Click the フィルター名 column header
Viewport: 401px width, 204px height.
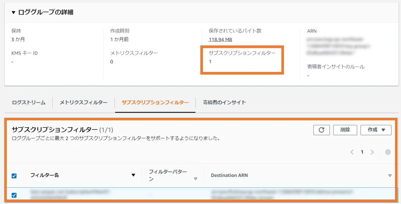click(45, 175)
